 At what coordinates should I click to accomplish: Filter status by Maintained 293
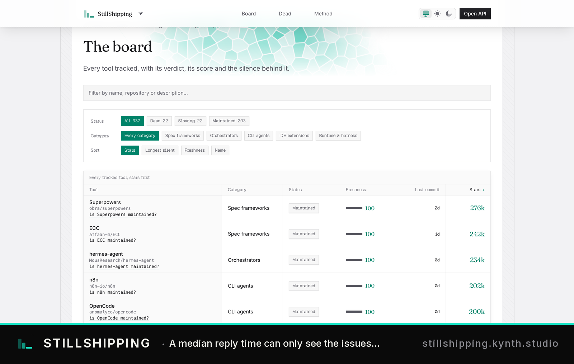(229, 121)
